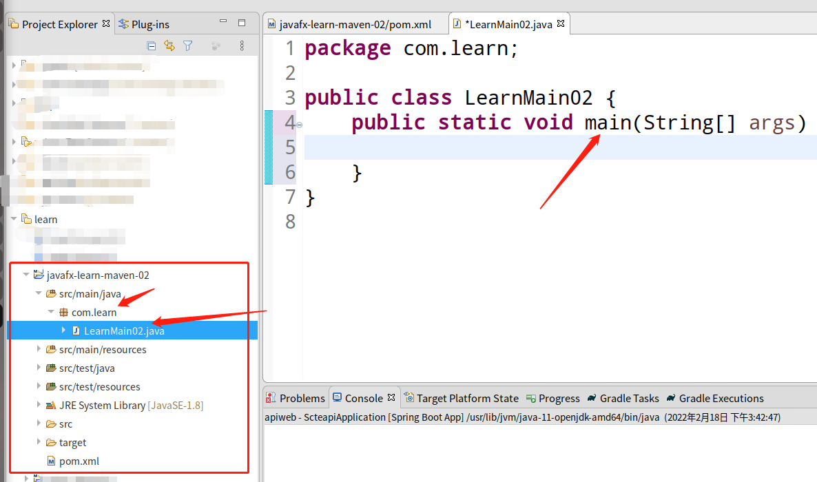Viewport: 817px width, 482px height.
Task: Select the target folder
Action: point(72,443)
